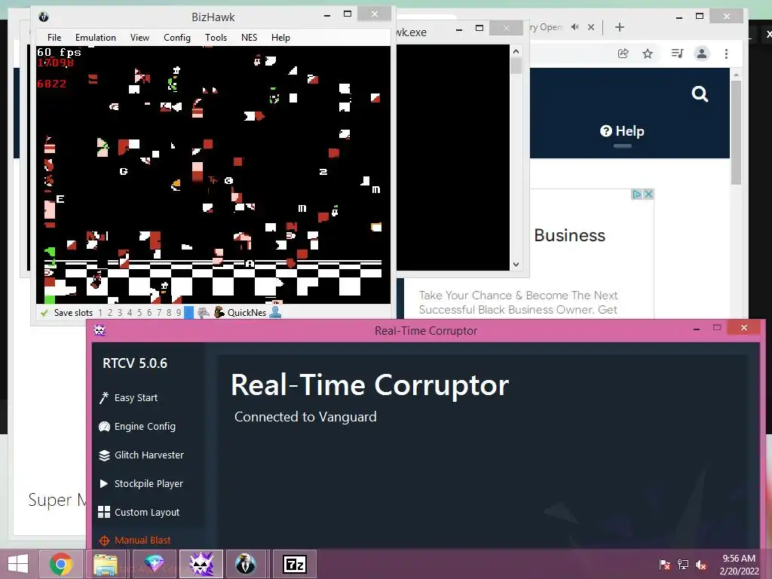Click the Manual Blast crosshair icon

(x=104, y=541)
